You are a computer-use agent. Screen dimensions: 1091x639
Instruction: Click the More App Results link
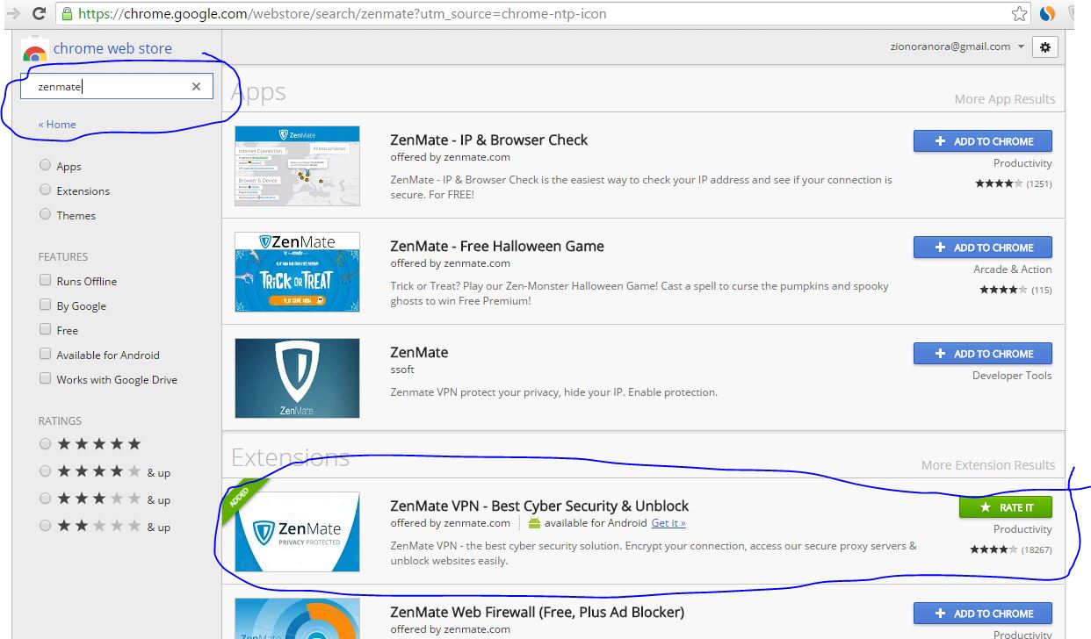(x=1005, y=99)
